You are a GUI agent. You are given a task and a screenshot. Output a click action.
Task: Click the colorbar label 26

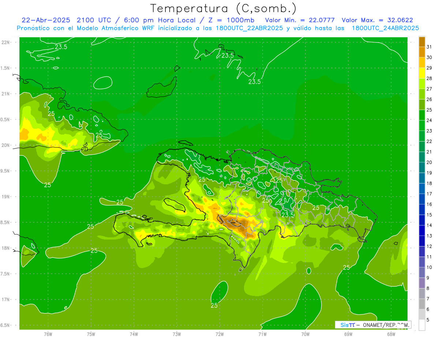click(429, 99)
